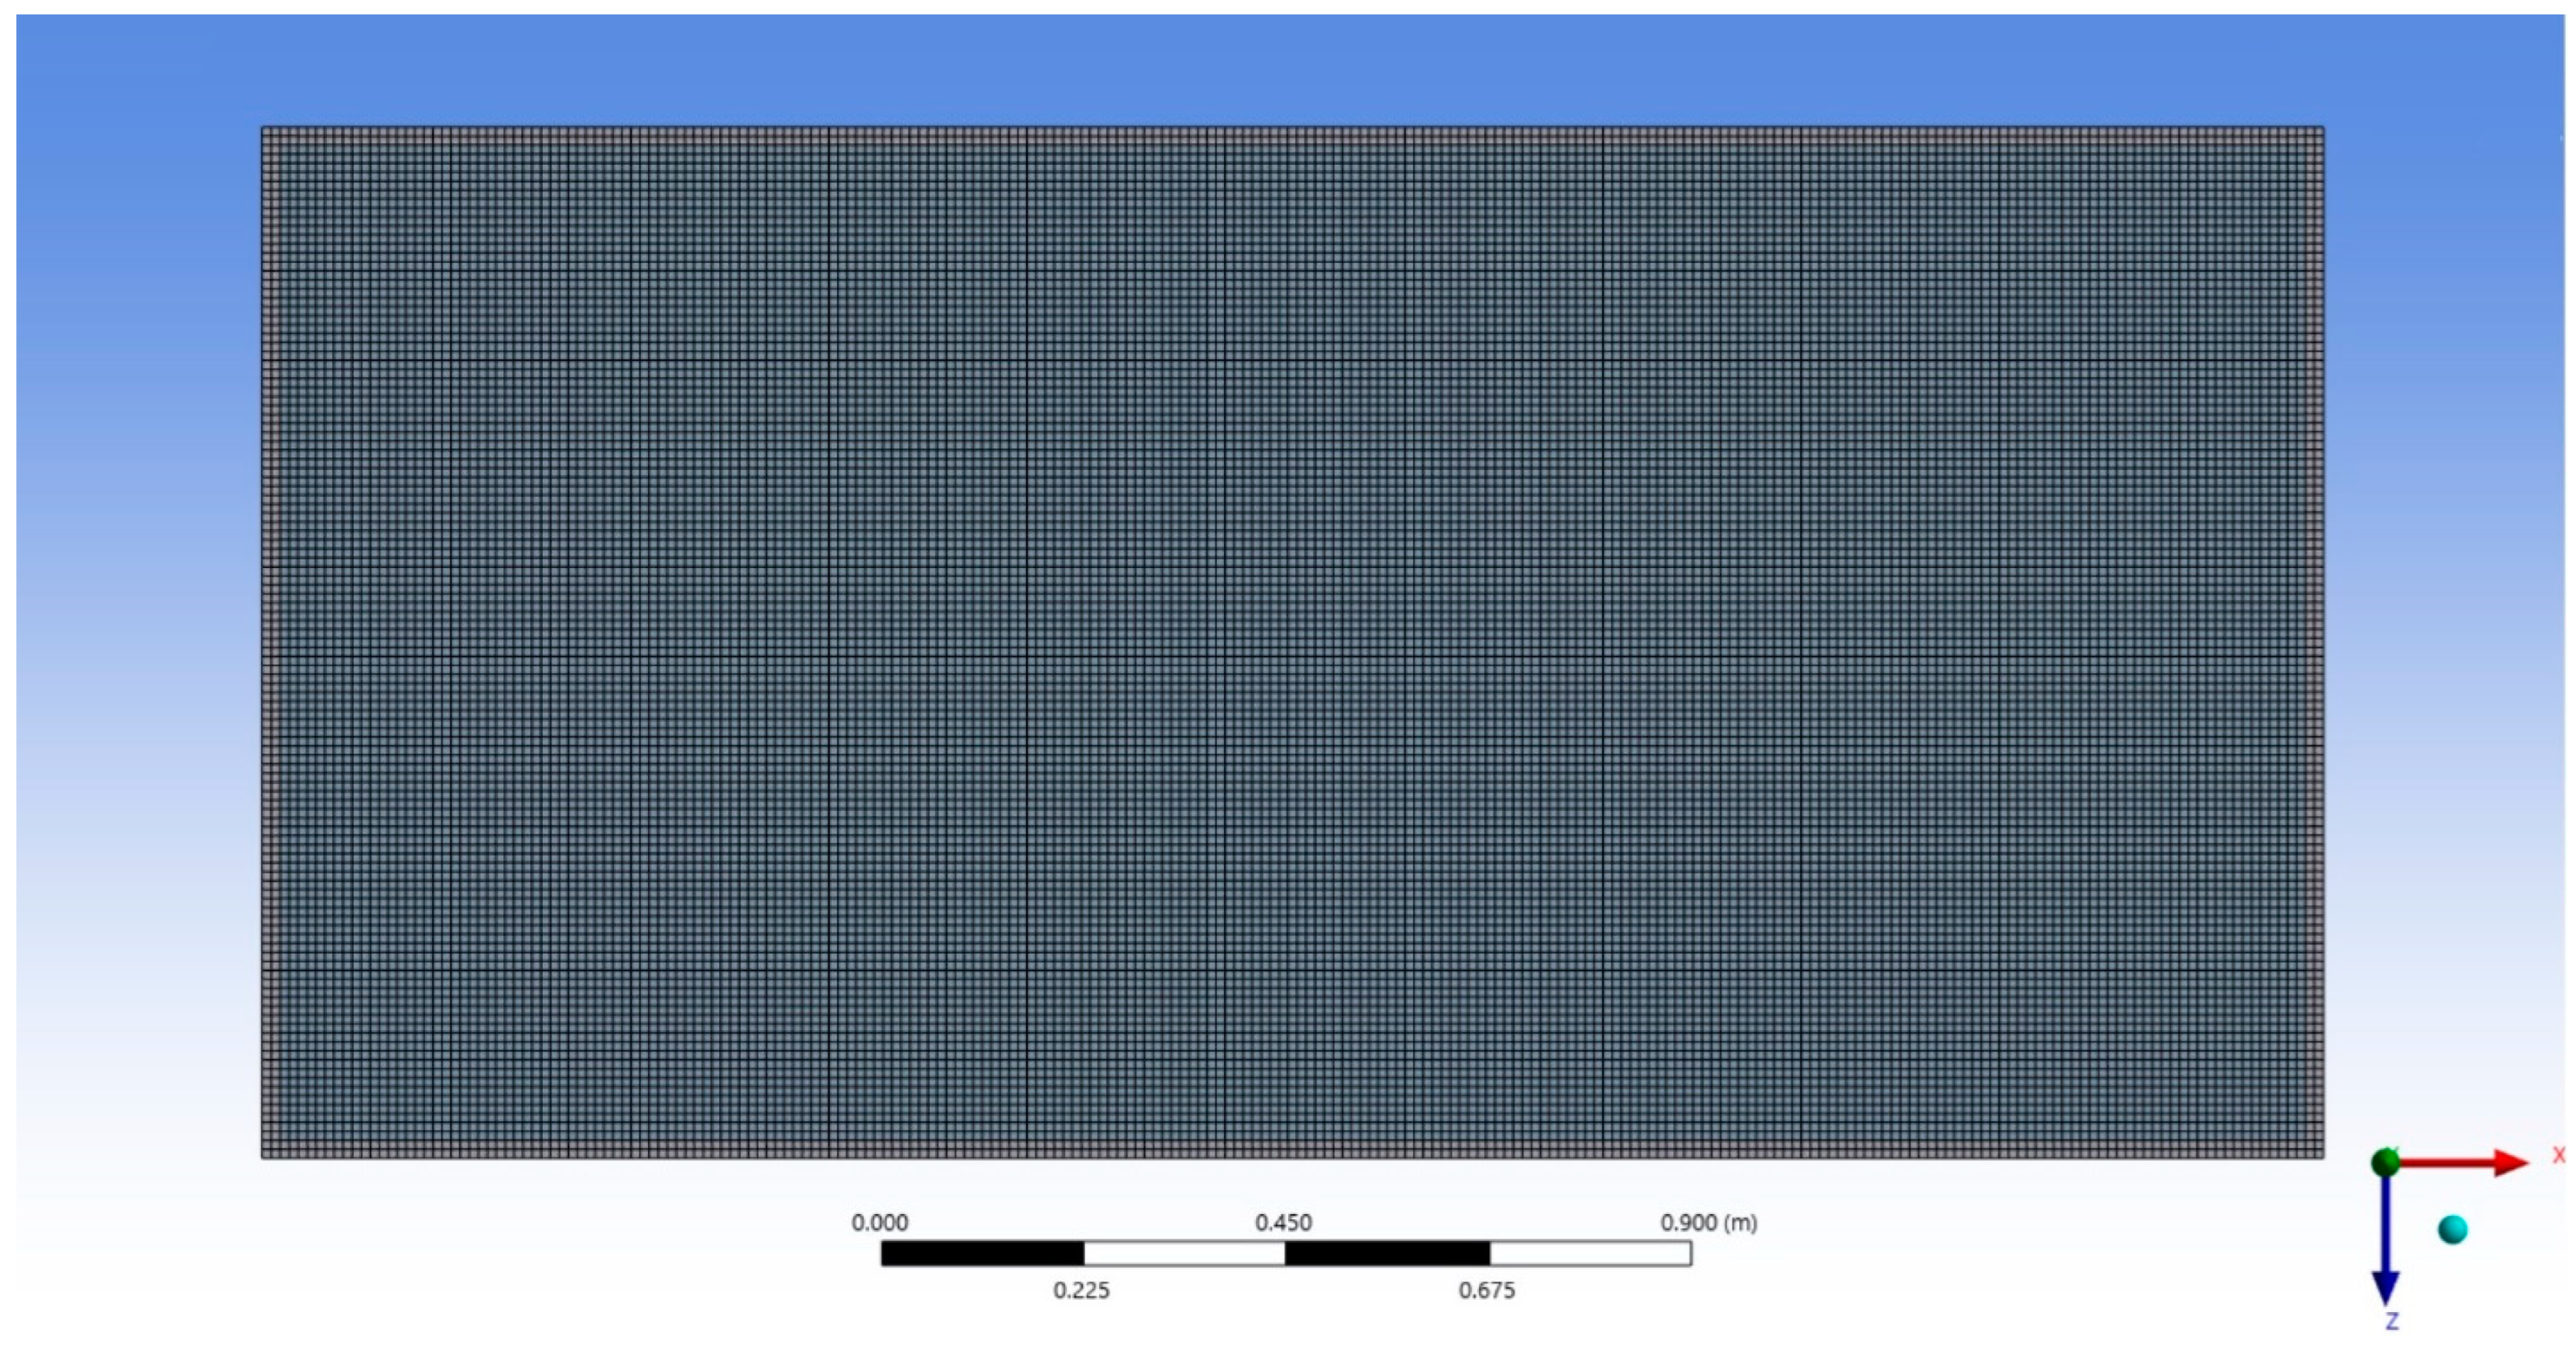Screen dimensions: 2576x1352
Task: Click the 0.225 scale label
Action: click(1081, 1290)
